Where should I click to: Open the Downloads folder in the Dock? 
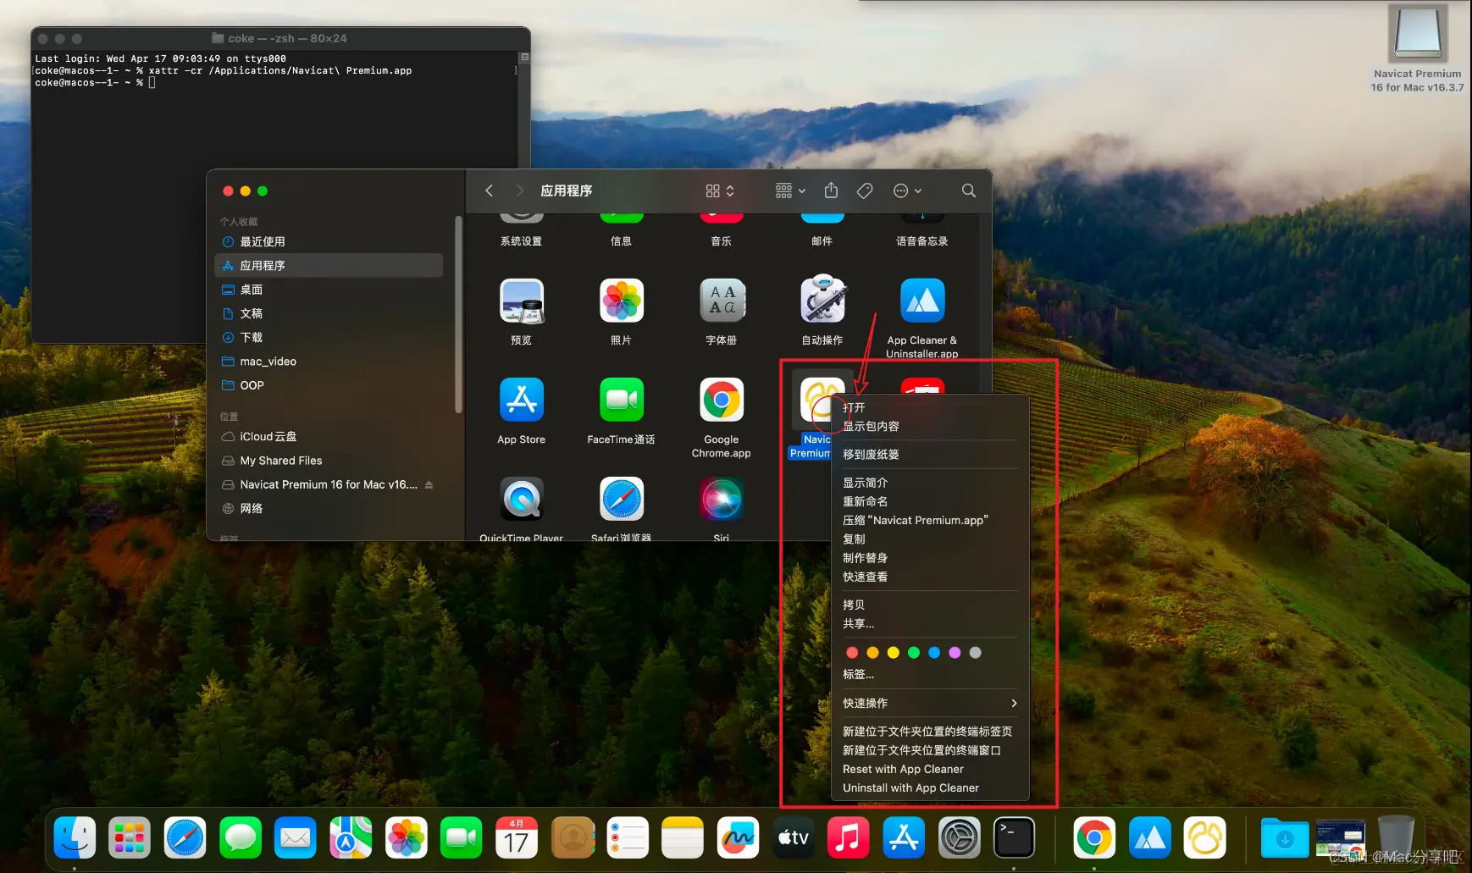pyautogui.click(x=1284, y=838)
